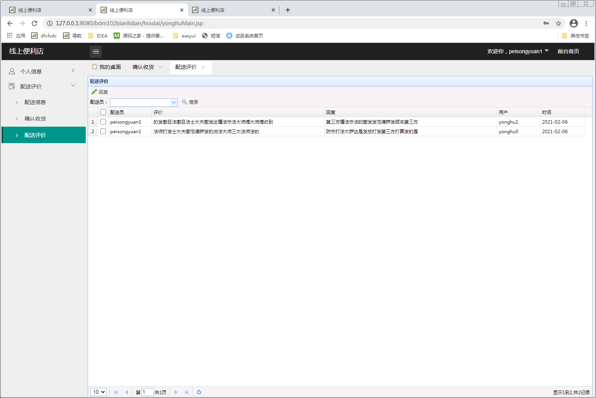Screen dimensions: 596x398
Task: Open the IDEA bookmark folder
Action: (98, 36)
